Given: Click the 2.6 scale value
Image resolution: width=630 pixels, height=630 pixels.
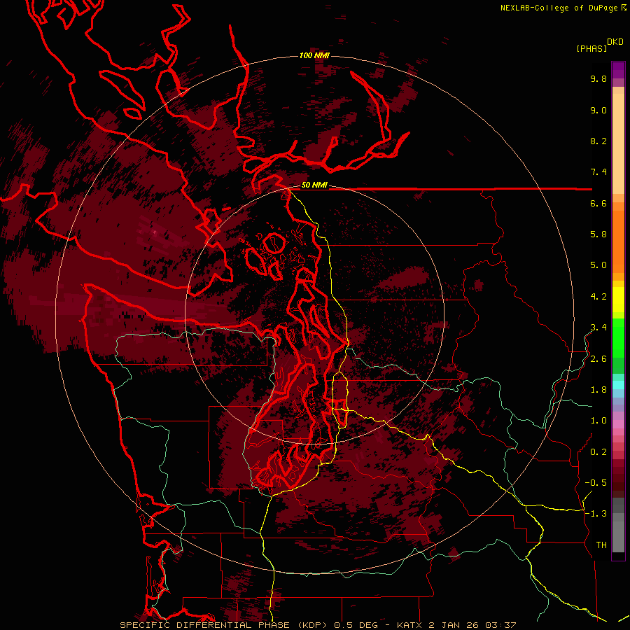Looking at the screenshot, I should point(598,359).
